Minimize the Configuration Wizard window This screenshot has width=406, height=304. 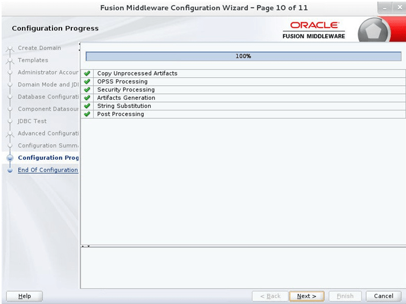pos(385,8)
